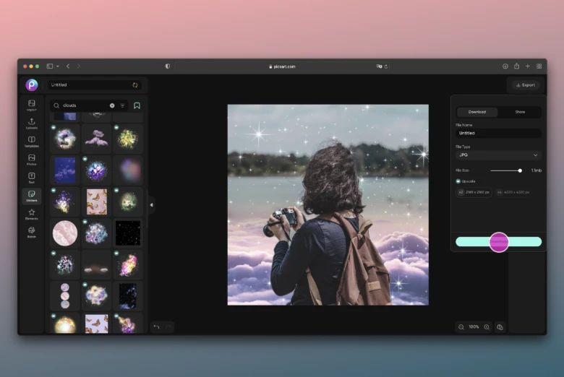
Task: Open the sticker search filter options
Action: point(123,105)
